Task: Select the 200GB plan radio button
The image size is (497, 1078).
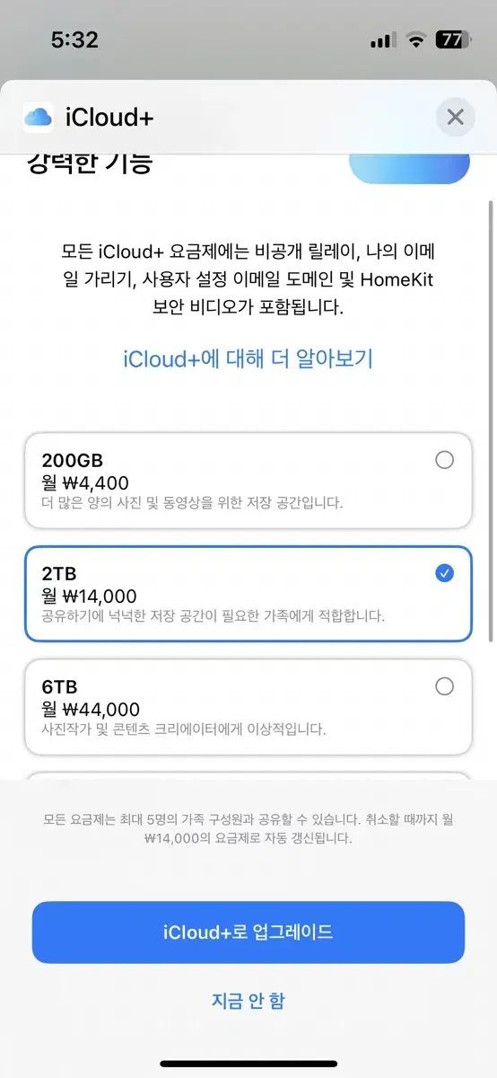Action: pyautogui.click(x=444, y=460)
